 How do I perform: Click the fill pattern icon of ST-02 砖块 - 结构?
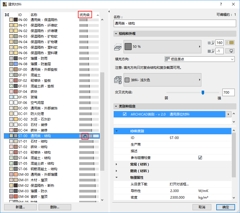(11, 147)
